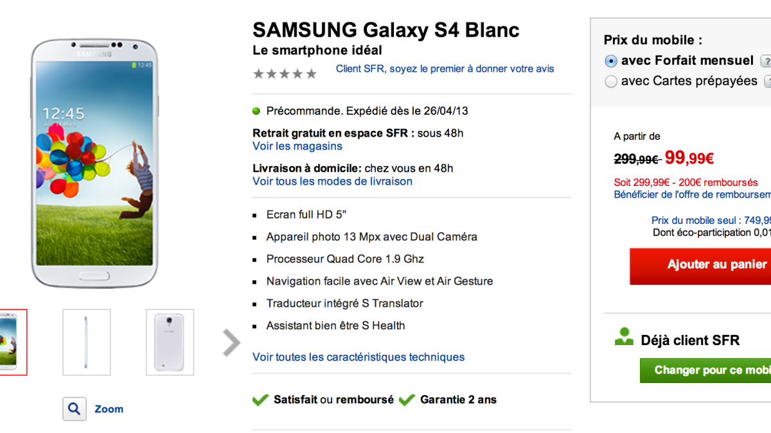The image size is (771, 433).
Task: Click the Déjà client SFR person icon
Action: [x=624, y=337]
